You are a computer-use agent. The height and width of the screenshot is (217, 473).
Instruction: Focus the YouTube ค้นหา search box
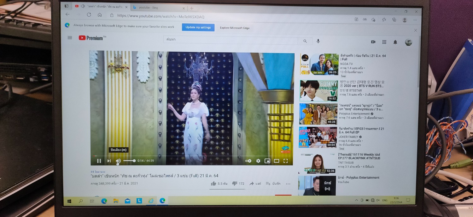[x=231, y=40]
